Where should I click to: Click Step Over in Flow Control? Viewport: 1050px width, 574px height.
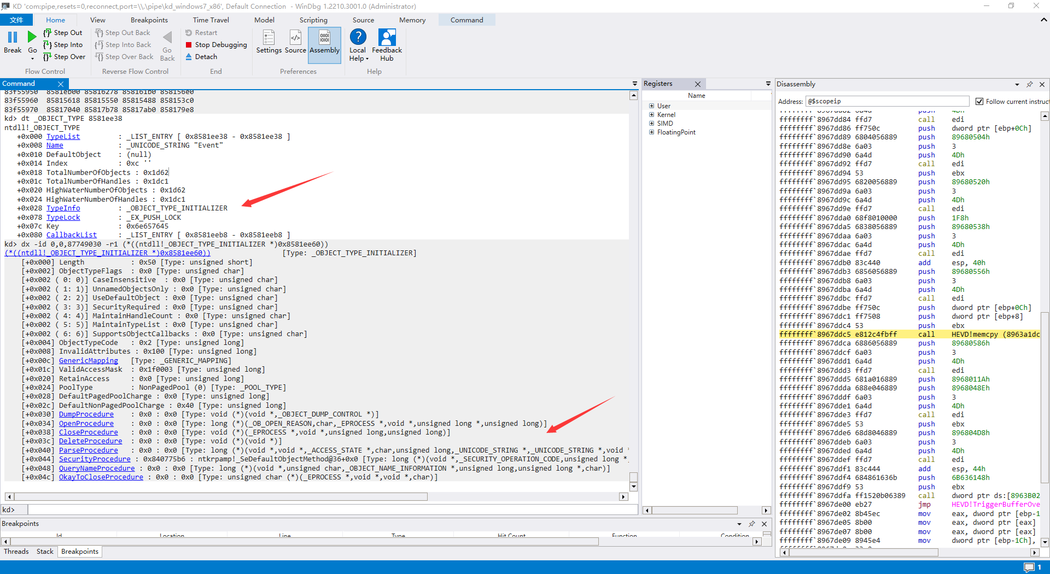click(x=65, y=57)
